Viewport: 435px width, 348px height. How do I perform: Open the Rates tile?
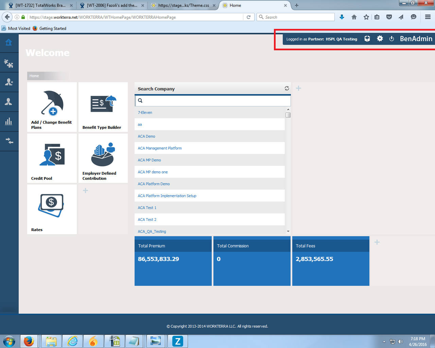click(x=52, y=209)
